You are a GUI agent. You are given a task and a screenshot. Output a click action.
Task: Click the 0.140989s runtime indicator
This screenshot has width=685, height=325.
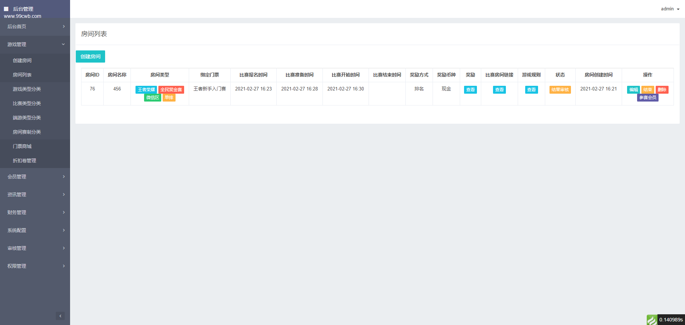coord(671,320)
